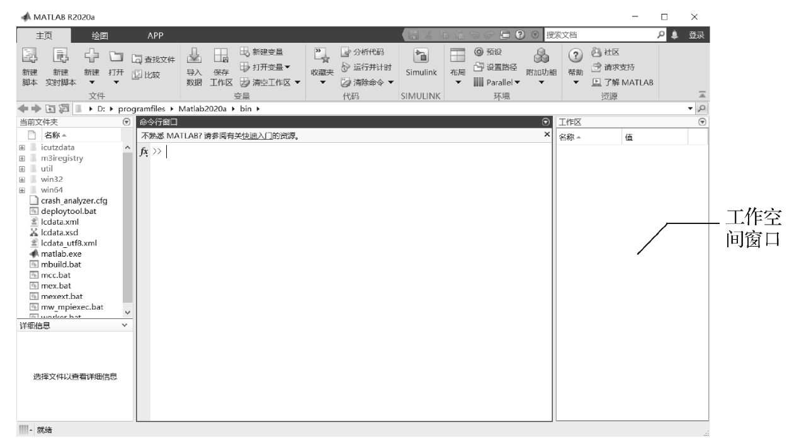Switch to the 主页 tab
Image resolution: width=799 pixels, height=448 pixels.
44,35
